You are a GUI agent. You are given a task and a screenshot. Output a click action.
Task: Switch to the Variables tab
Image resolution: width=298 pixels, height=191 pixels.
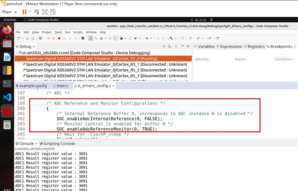[x=204, y=46]
